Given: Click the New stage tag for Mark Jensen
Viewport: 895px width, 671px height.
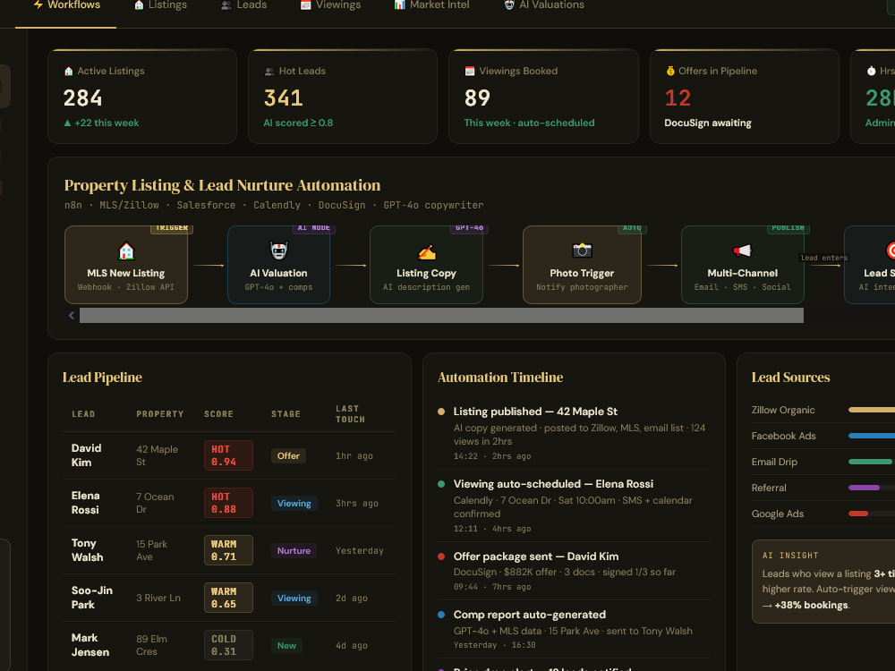Looking at the screenshot, I should tap(286, 645).
